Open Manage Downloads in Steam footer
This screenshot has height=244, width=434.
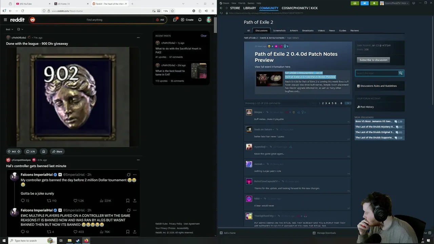click(x=324, y=233)
